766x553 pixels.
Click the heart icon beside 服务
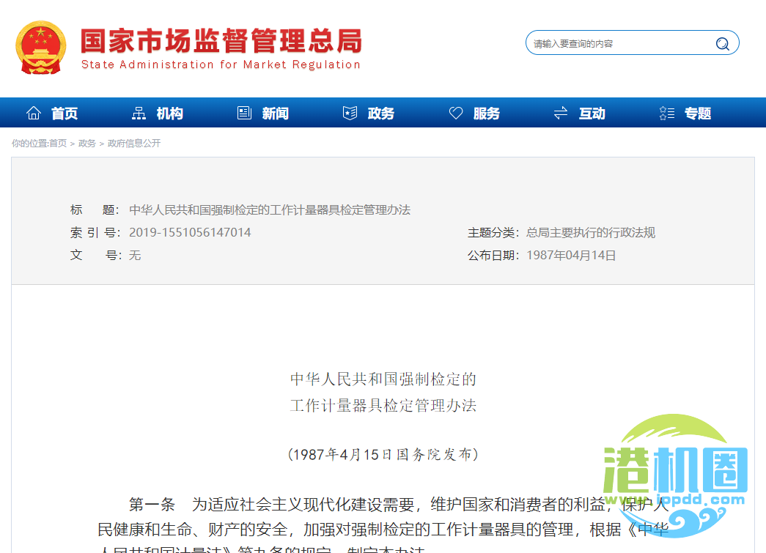pos(455,113)
